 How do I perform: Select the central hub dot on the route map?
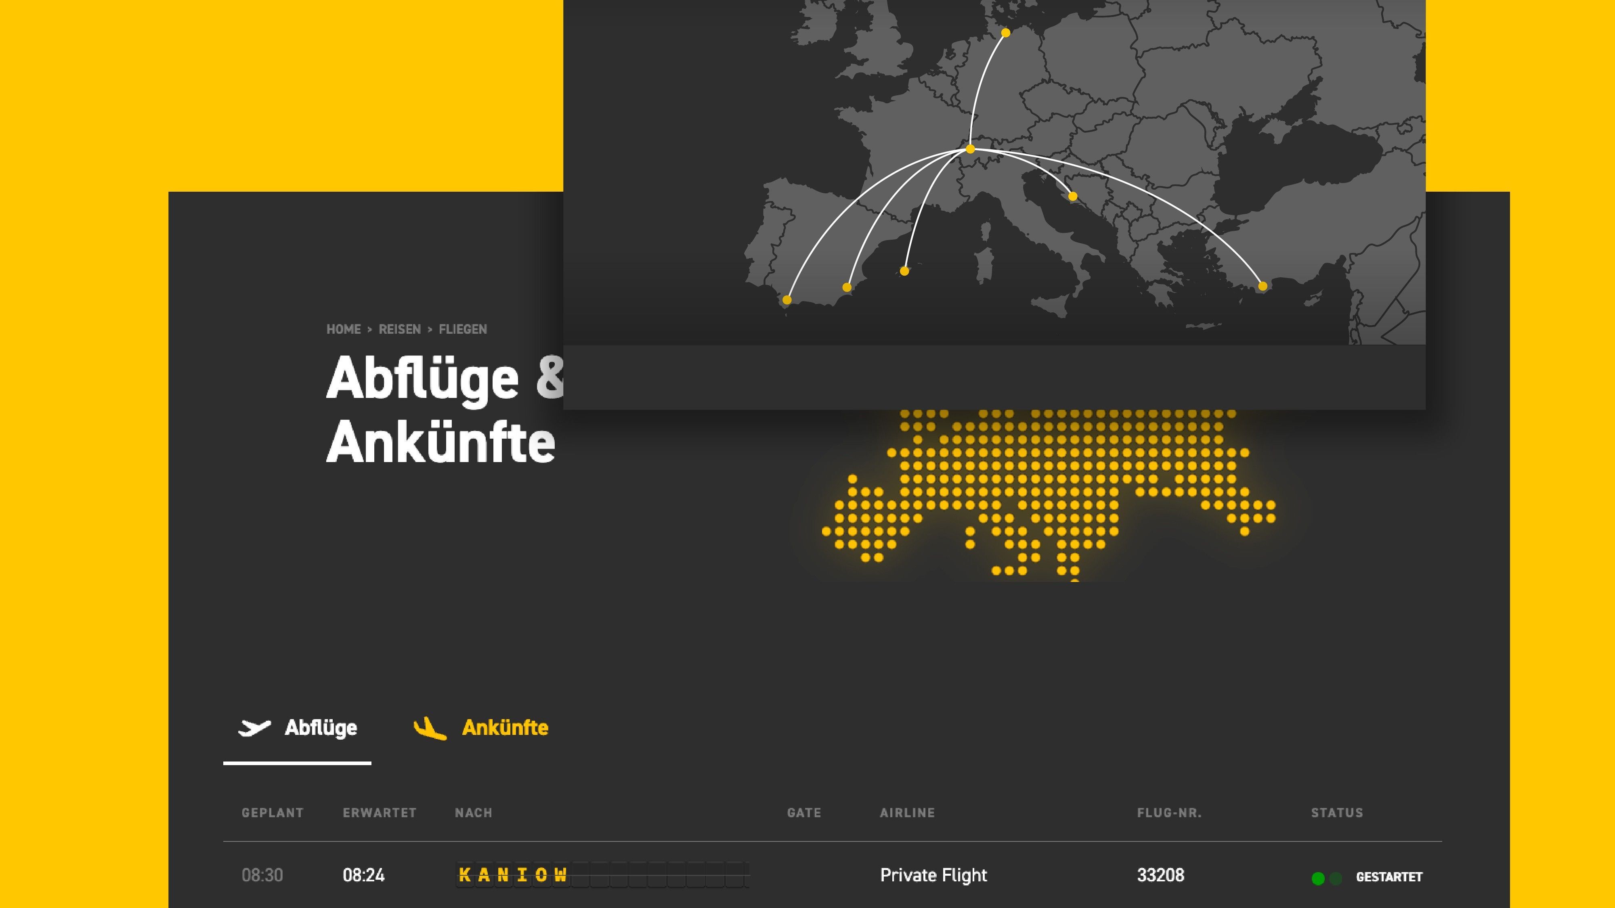click(971, 149)
